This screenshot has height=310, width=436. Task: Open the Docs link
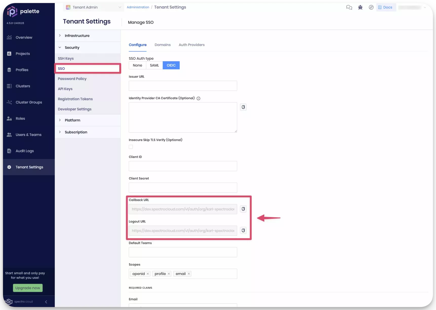tap(386, 7)
